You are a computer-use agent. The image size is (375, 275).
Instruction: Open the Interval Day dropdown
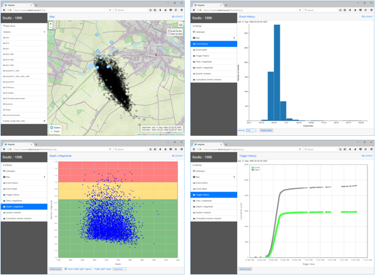(251, 131)
